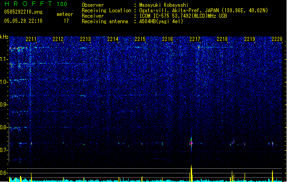Click the 2214 time marker
The width and height of the screenshot is (287, 182).
click(113, 39)
